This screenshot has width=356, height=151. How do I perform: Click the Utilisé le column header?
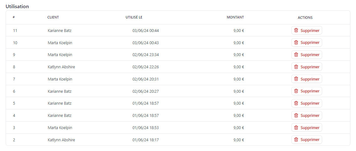coord(134,18)
